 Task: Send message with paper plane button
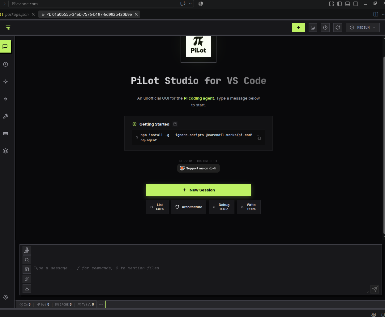[x=375, y=289]
